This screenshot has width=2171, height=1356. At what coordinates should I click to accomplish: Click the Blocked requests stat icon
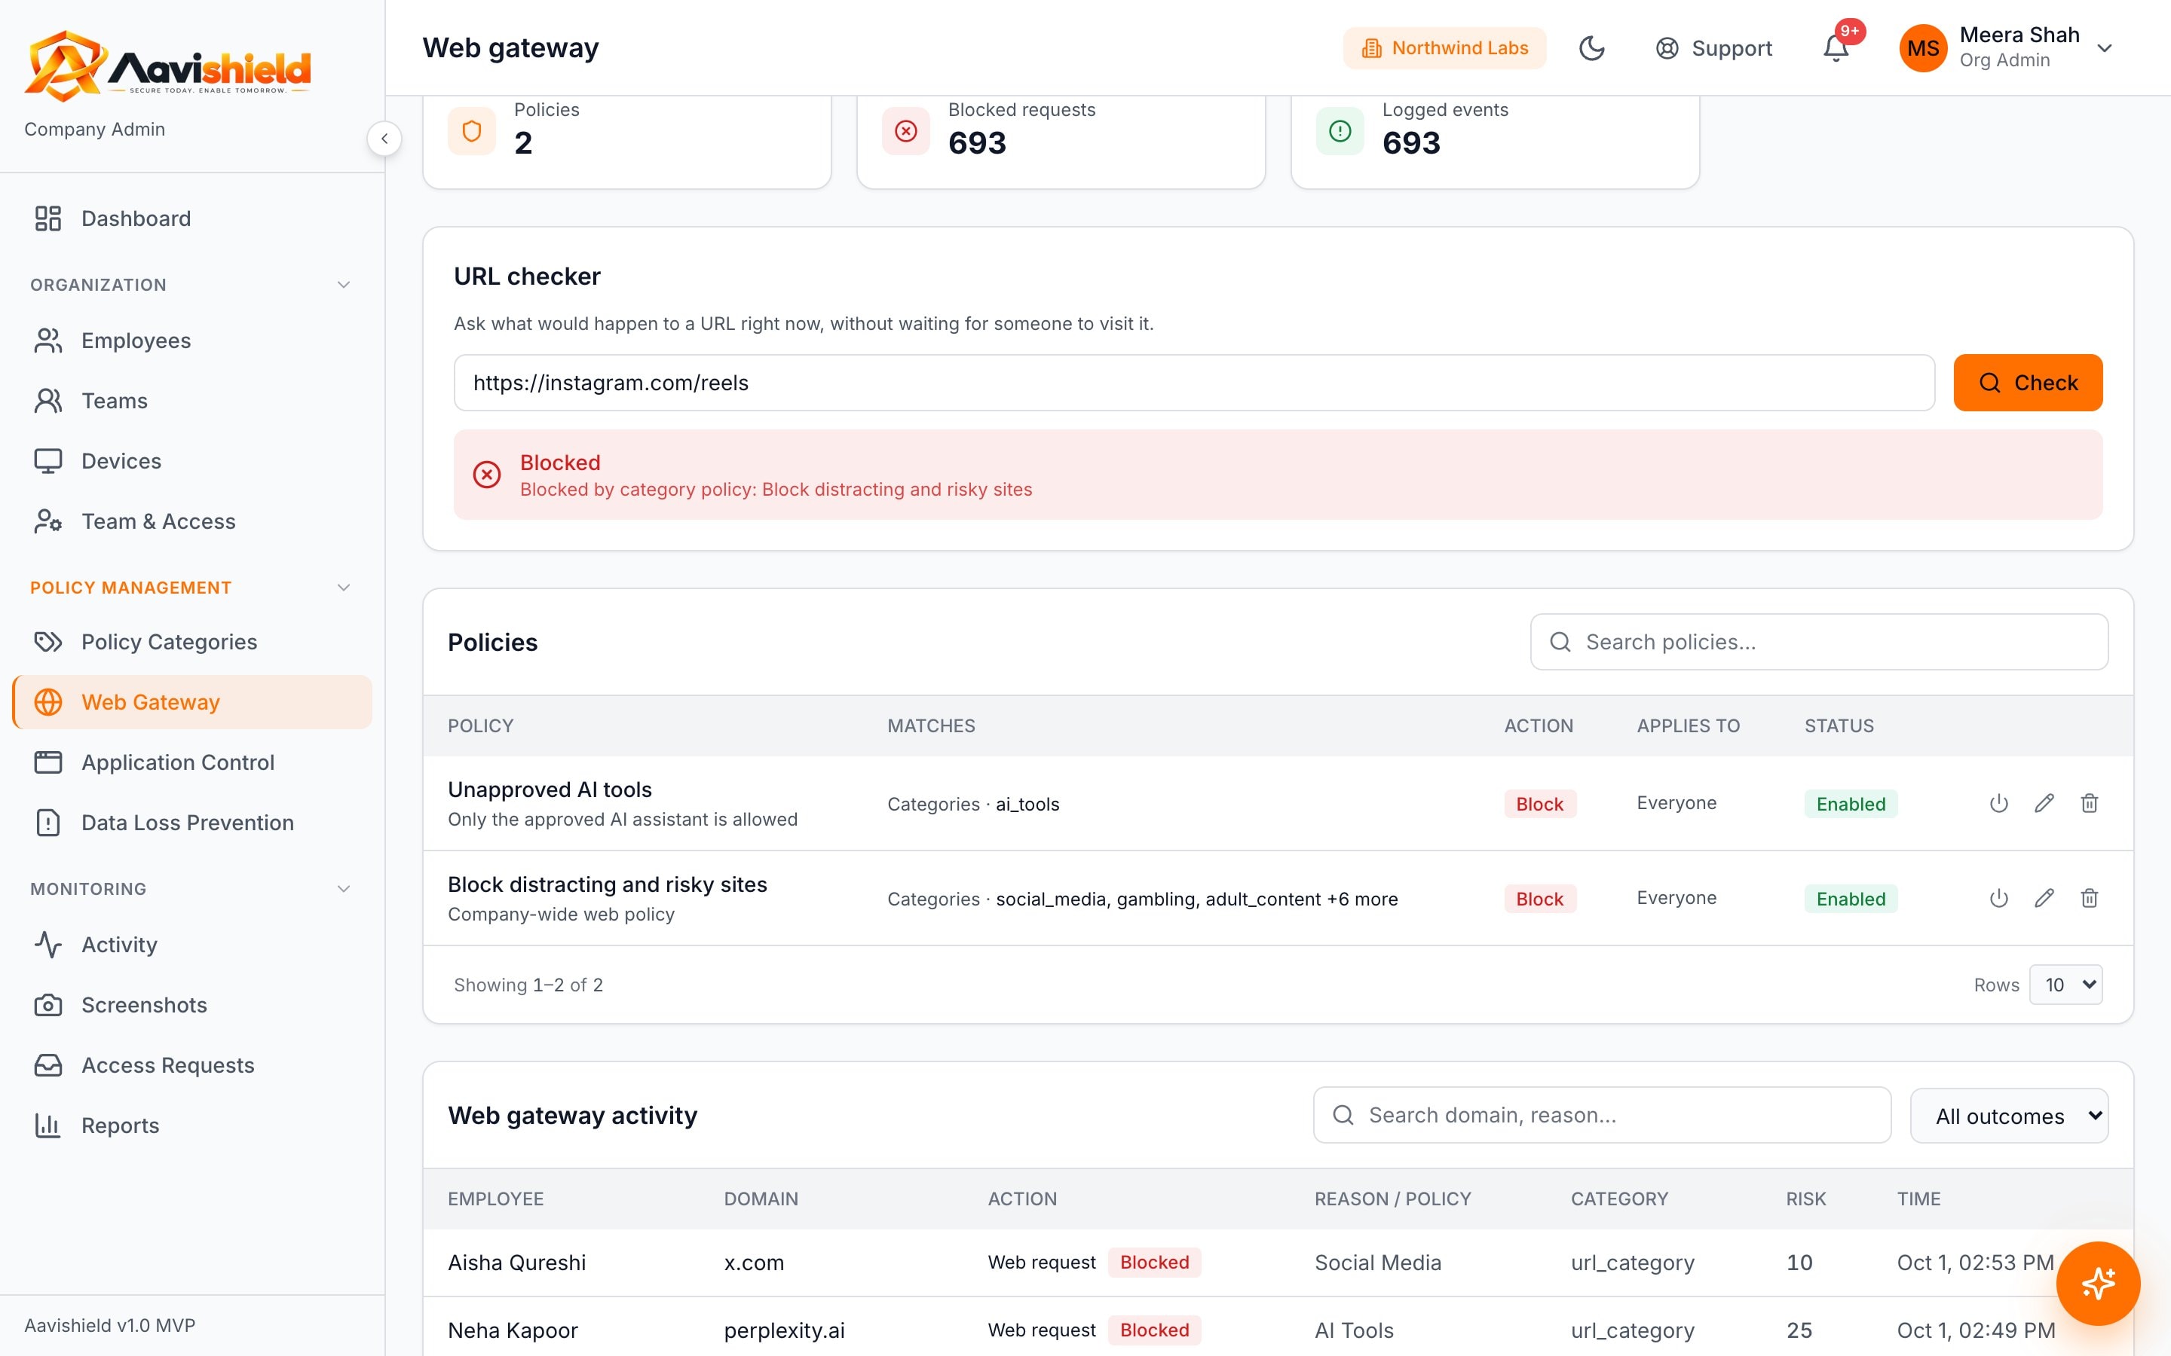pyautogui.click(x=906, y=131)
